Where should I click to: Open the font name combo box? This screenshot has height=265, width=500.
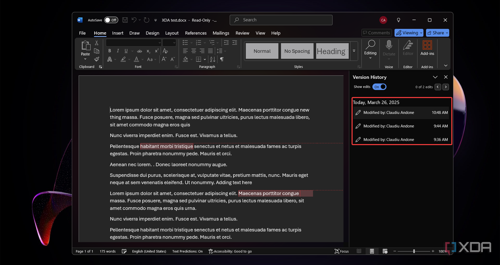tap(134, 43)
